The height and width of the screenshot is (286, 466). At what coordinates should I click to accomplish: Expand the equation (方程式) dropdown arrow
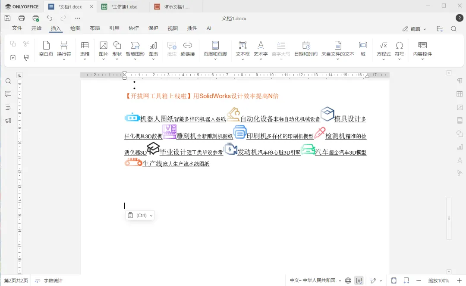(x=384, y=59)
